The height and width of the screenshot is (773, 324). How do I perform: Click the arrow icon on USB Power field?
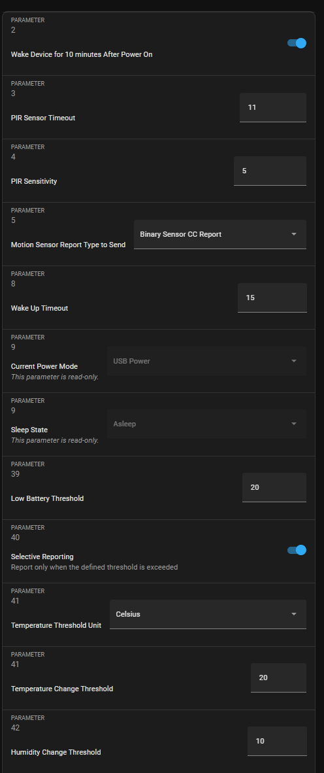coord(294,361)
